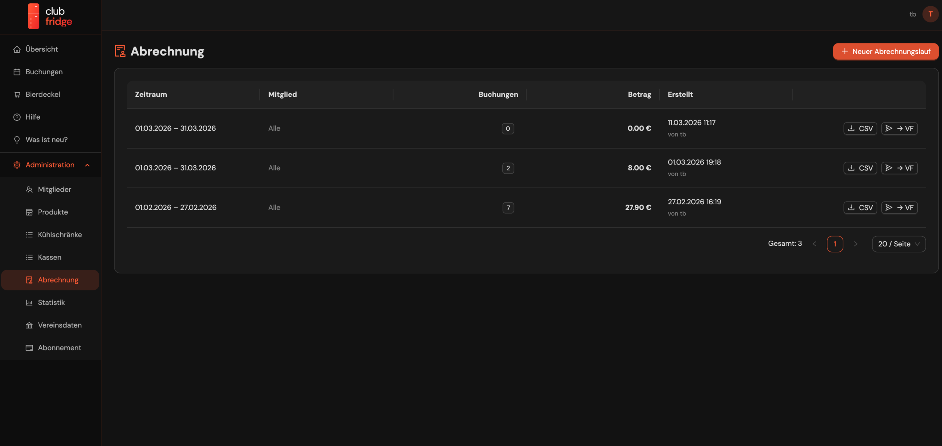Viewport: 942px width, 446px height.
Task: Open the 20 / Seite page size dropdown
Action: 898,244
